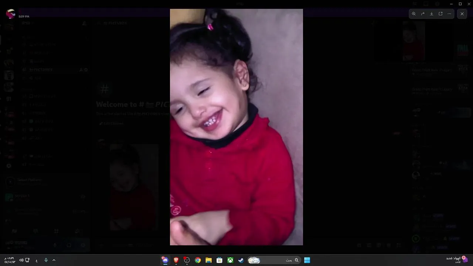Viewport: 473px width, 266px height.
Task: Open Steam from the taskbar
Action: tap(241, 260)
